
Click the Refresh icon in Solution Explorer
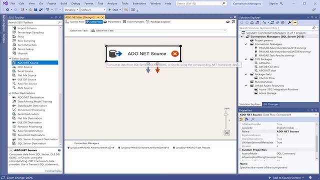point(272,22)
